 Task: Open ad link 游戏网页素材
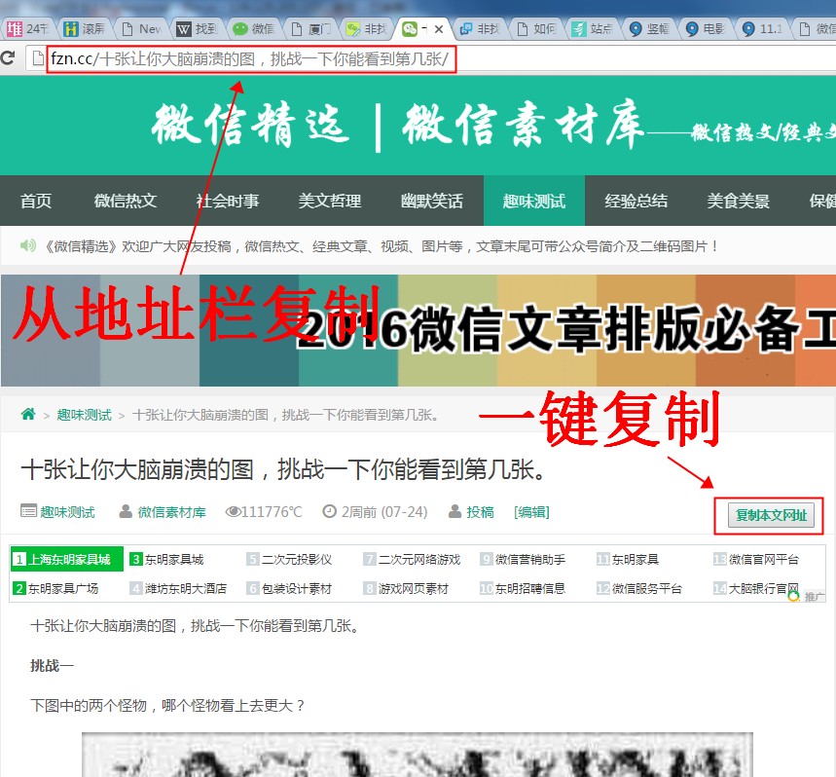coord(414,589)
